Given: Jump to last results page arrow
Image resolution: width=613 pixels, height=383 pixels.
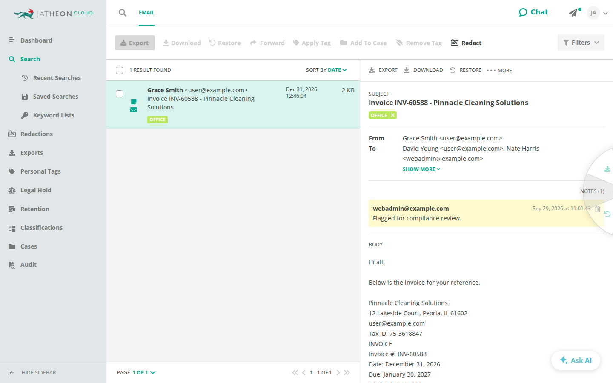Looking at the screenshot, I should coord(347,373).
